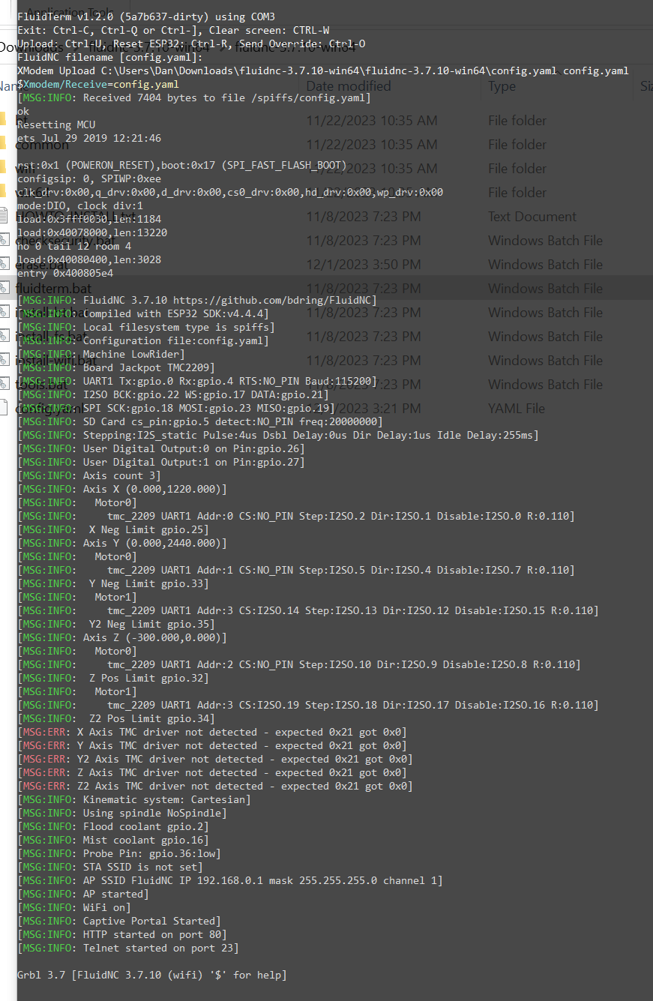The image size is (653, 1001).
Task: Select the 'X Axis TMC driver not detected' error
Action: (x=212, y=732)
